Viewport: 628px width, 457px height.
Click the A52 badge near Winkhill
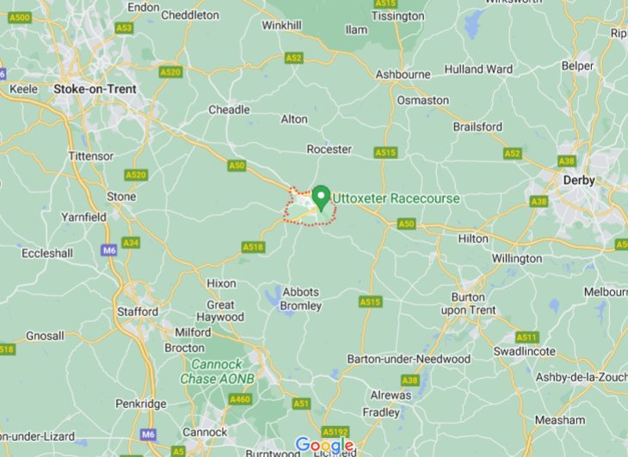293,58
